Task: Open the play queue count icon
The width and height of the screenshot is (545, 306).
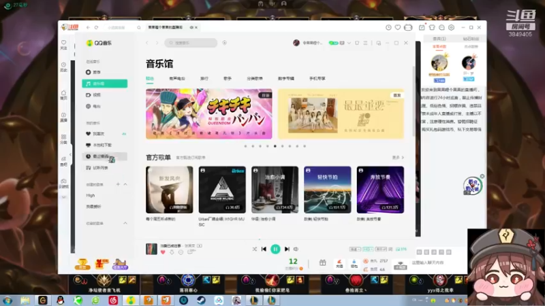Action: coord(401,249)
